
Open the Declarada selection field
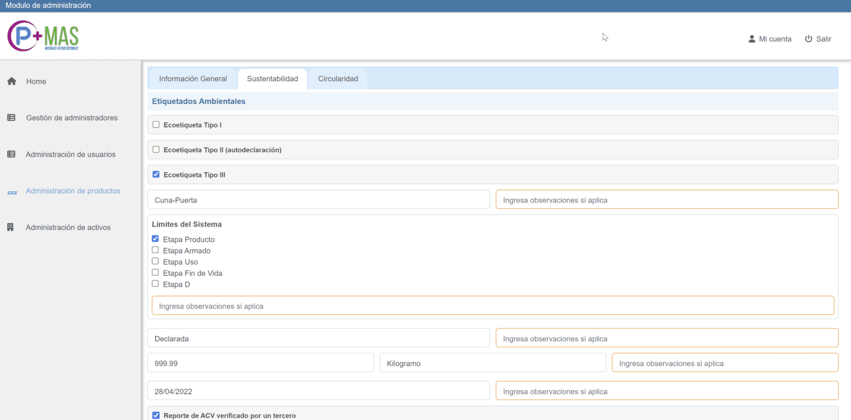319,338
